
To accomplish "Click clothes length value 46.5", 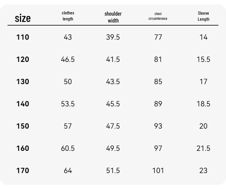I will 68,59.
